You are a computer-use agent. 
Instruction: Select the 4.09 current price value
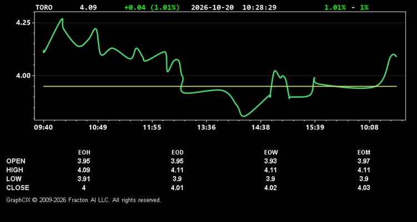coord(88,7)
